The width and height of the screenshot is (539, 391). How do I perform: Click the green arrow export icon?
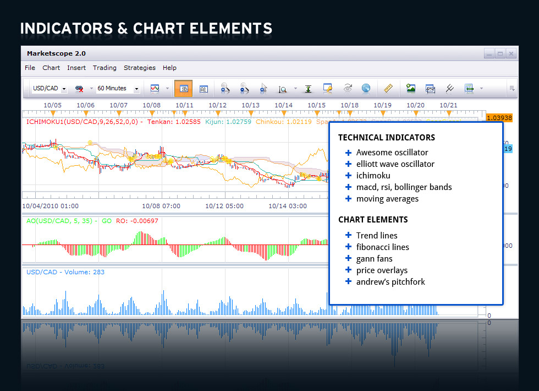point(469,89)
